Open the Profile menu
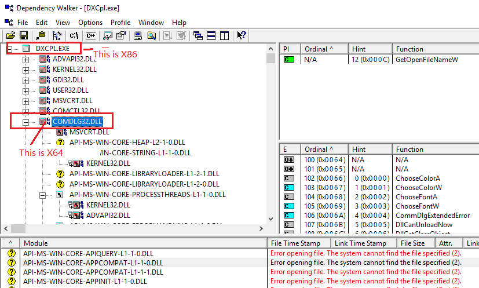This screenshot has height=288, width=479. [x=120, y=23]
